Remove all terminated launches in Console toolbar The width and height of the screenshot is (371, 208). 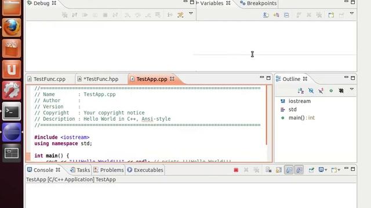pyautogui.click(x=256, y=170)
